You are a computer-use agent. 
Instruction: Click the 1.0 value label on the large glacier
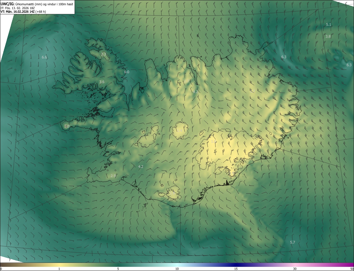point(214,142)
